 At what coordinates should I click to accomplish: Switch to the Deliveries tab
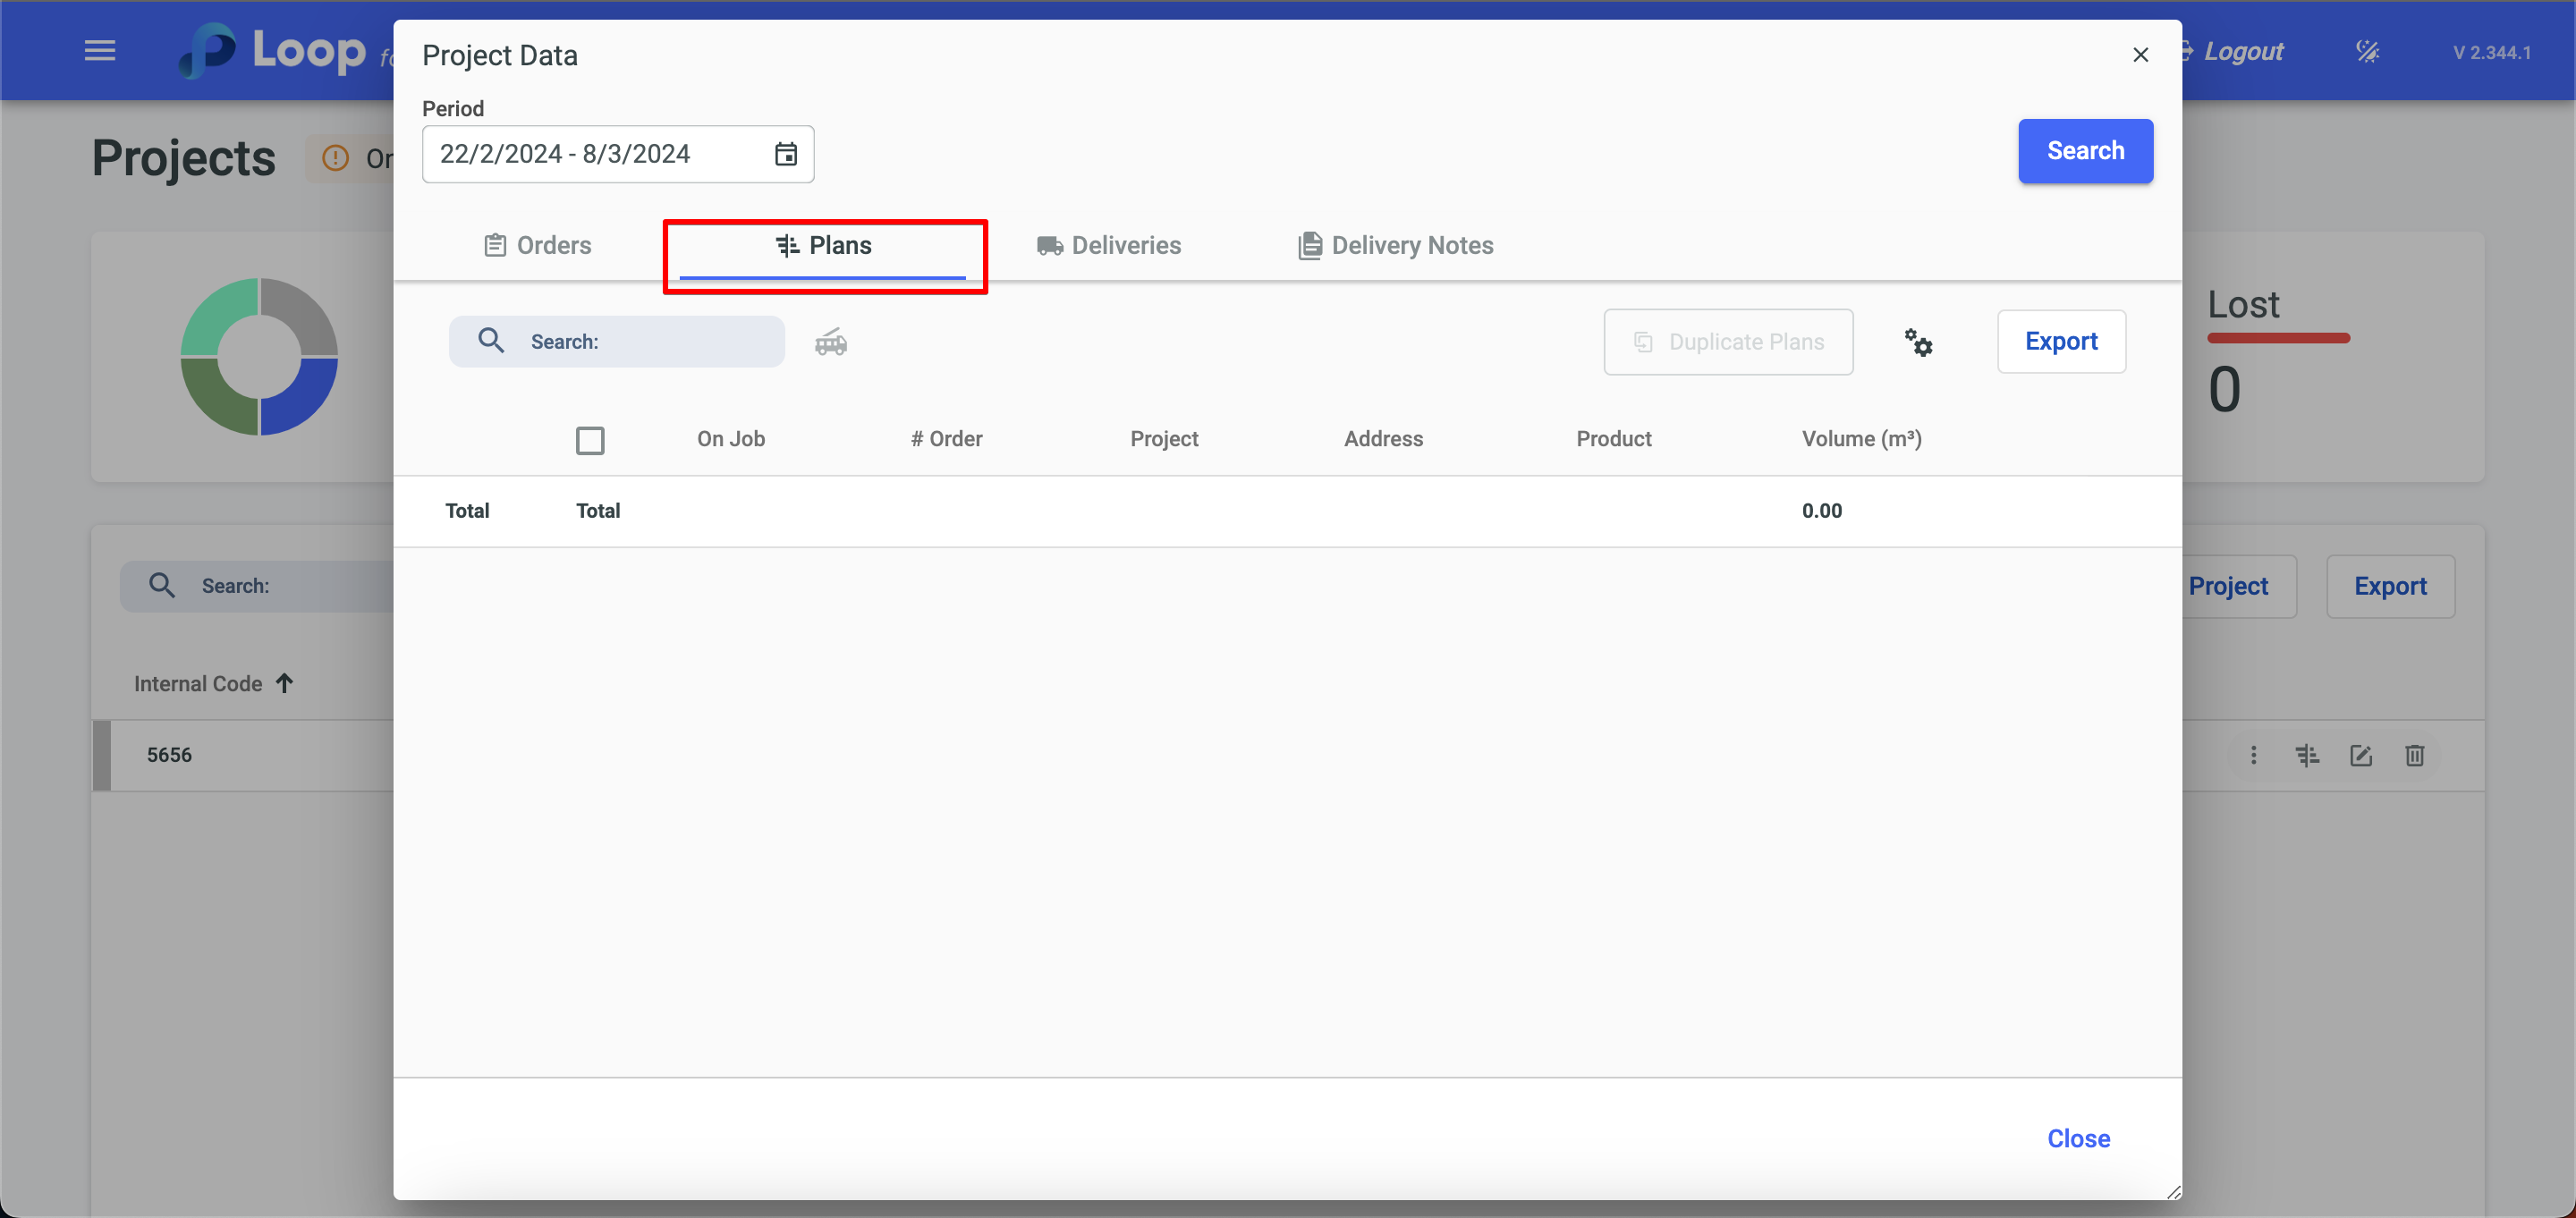pos(1108,246)
